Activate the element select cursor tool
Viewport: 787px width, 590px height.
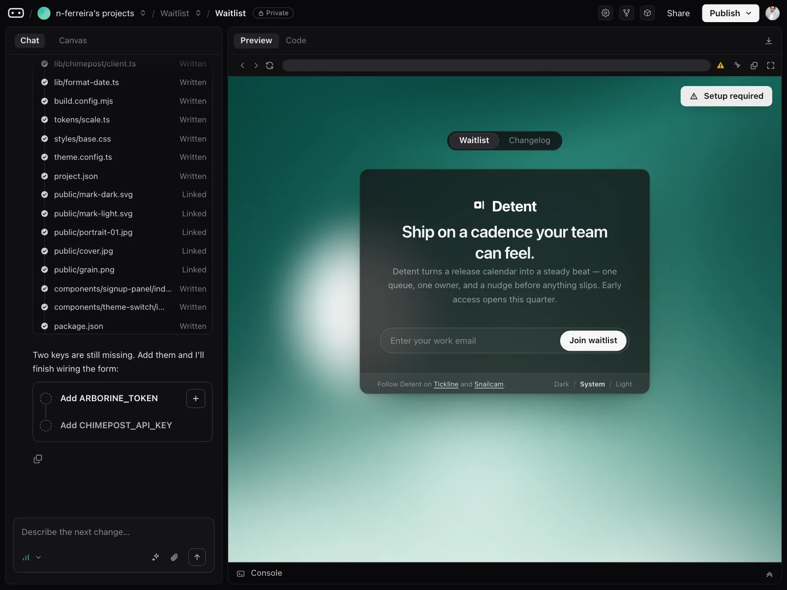737,65
